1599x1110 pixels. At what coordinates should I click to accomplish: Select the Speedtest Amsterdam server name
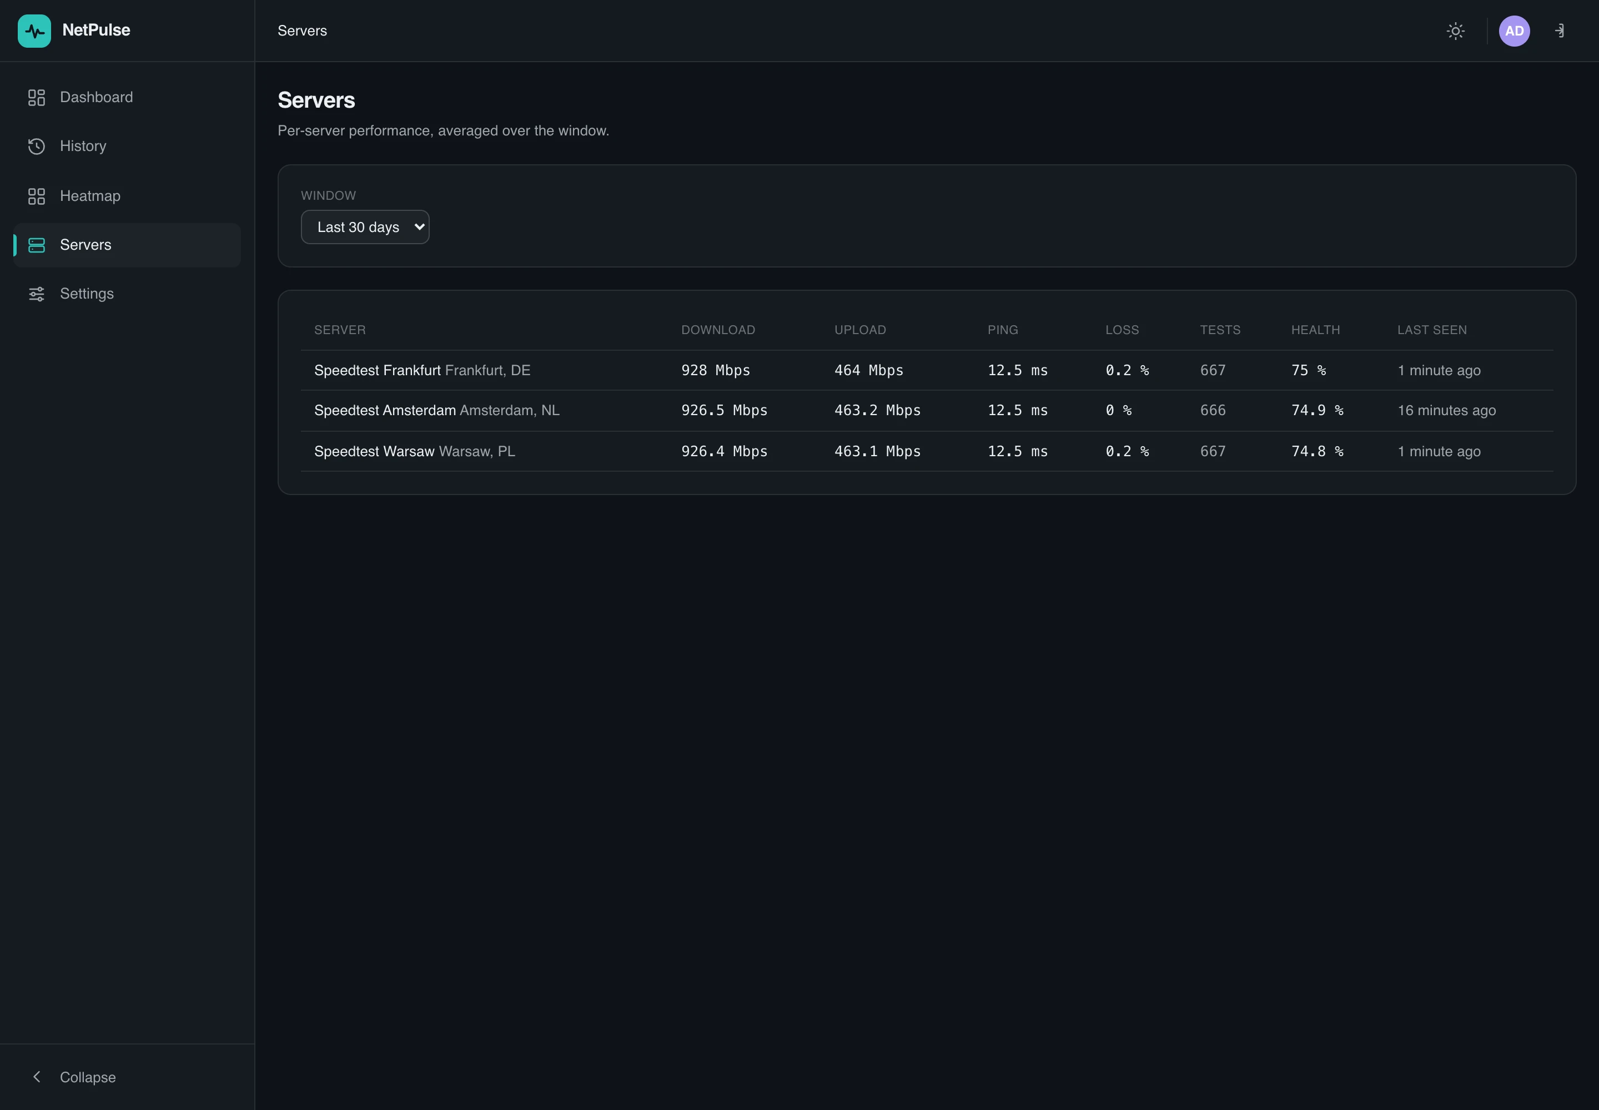pos(385,410)
